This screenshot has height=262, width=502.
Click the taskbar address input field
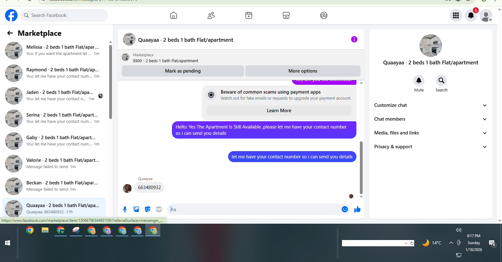(373, 243)
